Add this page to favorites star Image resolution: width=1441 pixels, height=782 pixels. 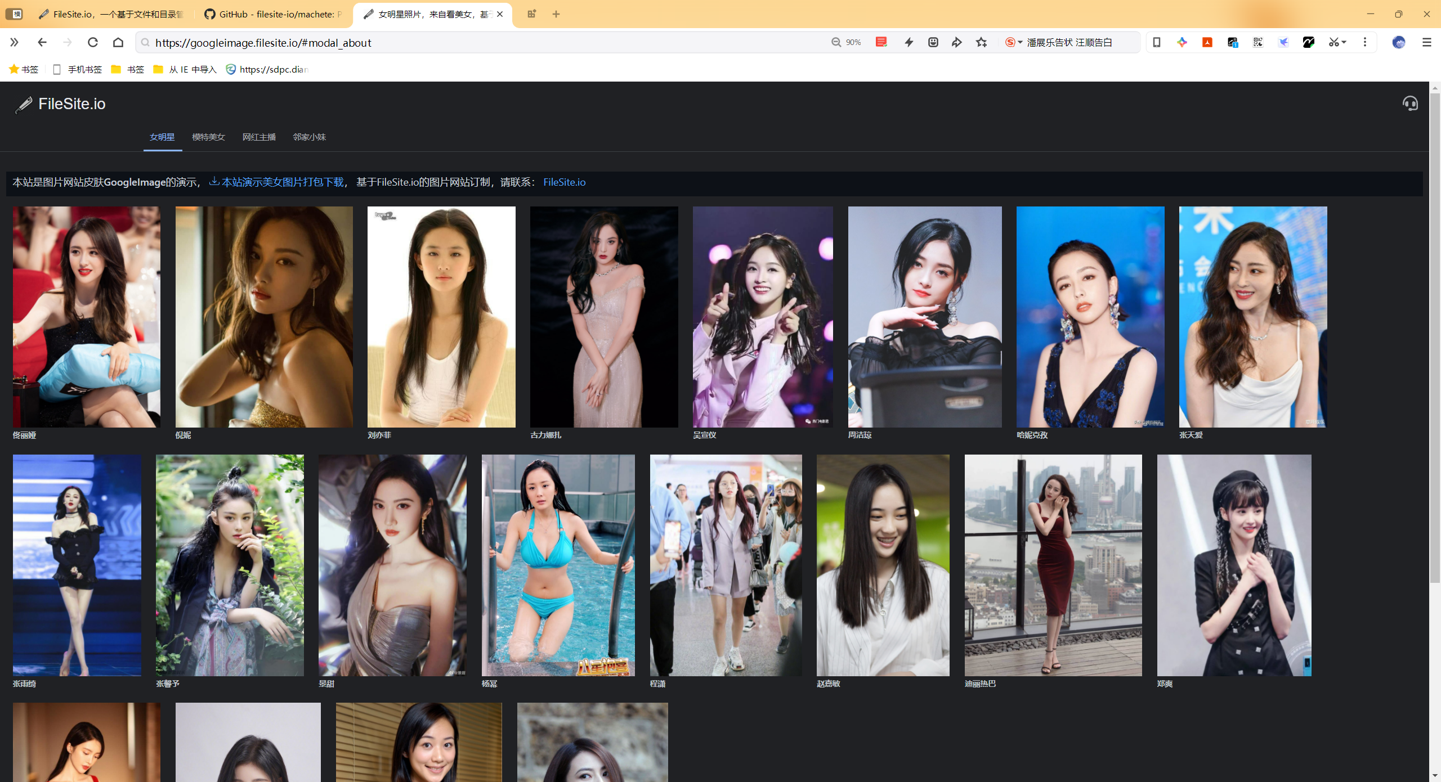pos(982,42)
